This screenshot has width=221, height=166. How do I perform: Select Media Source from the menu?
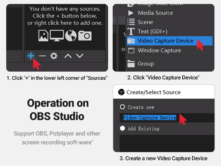tap(169, 13)
